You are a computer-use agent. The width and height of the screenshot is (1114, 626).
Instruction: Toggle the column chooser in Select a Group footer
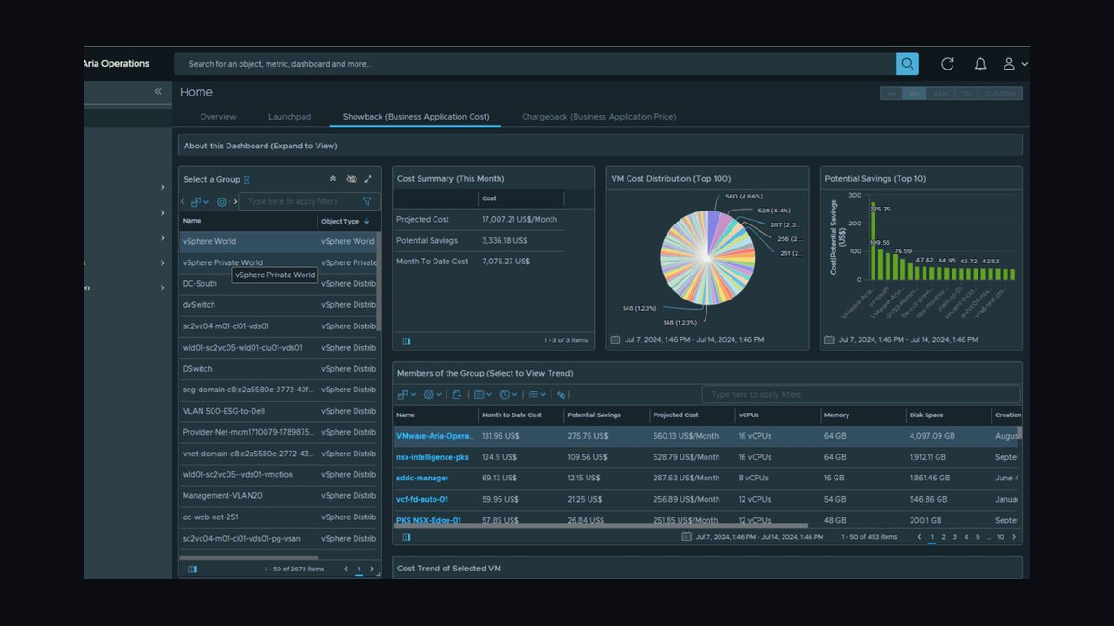[192, 569]
